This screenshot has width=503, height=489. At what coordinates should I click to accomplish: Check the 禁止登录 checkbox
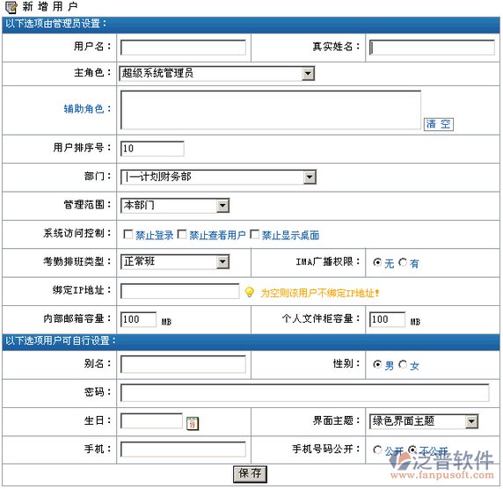[128, 234]
